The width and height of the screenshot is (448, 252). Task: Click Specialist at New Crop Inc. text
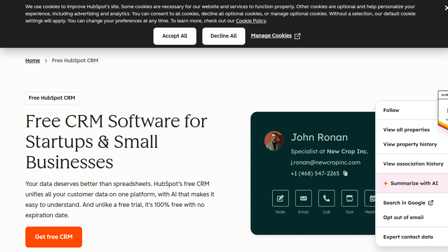[x=329, y=151]
